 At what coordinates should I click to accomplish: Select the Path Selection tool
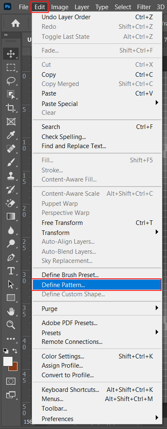click(x=11, y=284)
